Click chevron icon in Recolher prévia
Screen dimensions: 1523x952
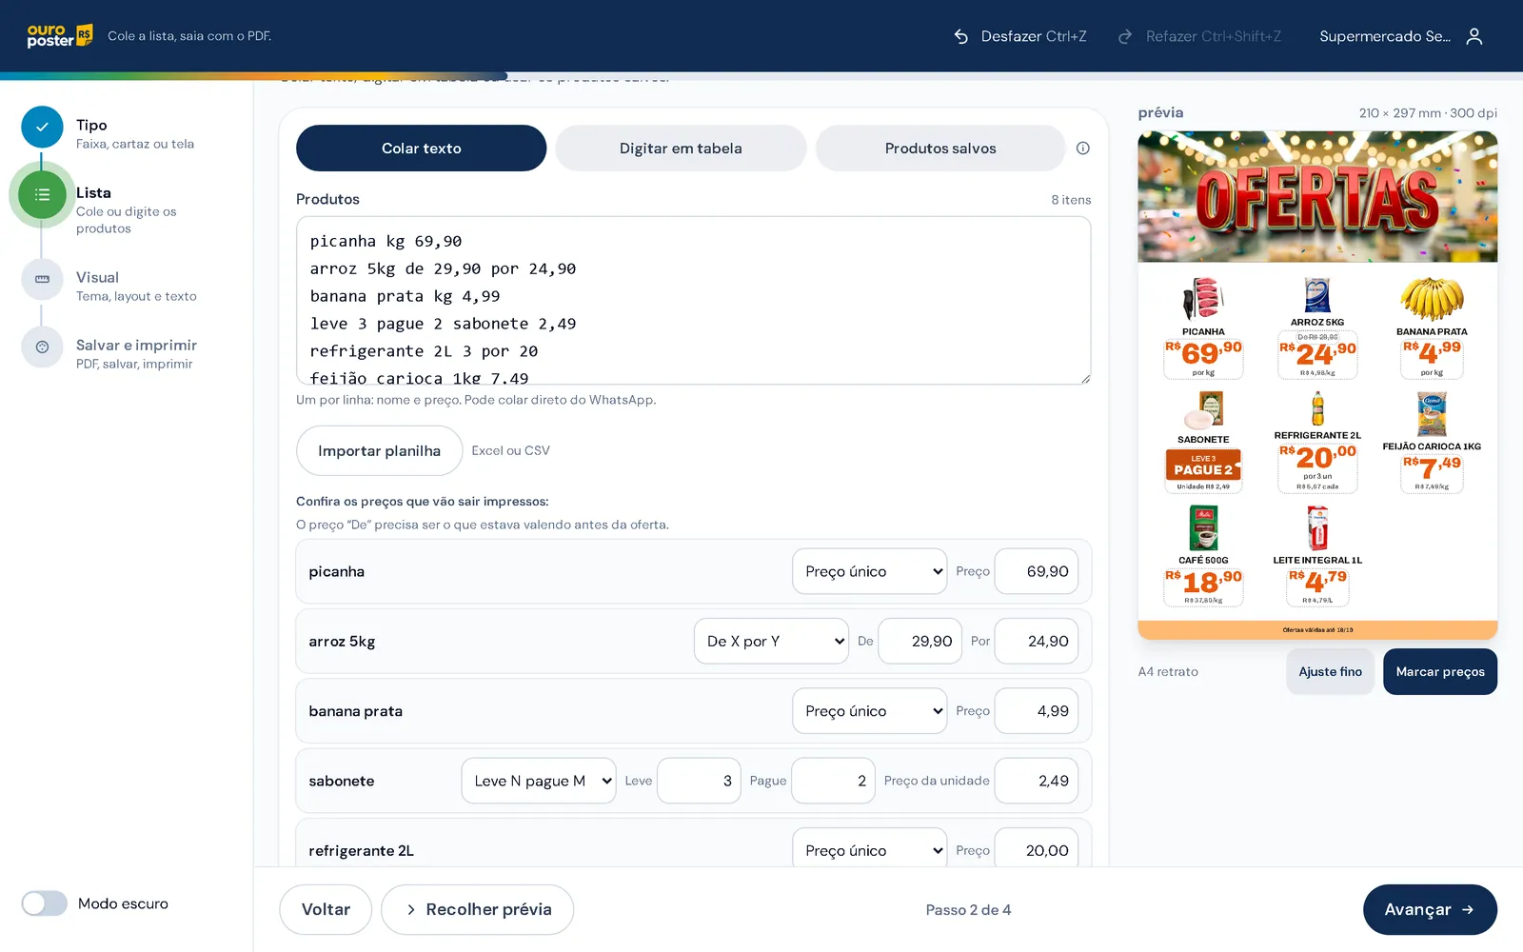[411, 910]
